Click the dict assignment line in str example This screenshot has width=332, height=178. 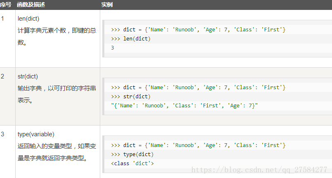click(x=198, y=88)
